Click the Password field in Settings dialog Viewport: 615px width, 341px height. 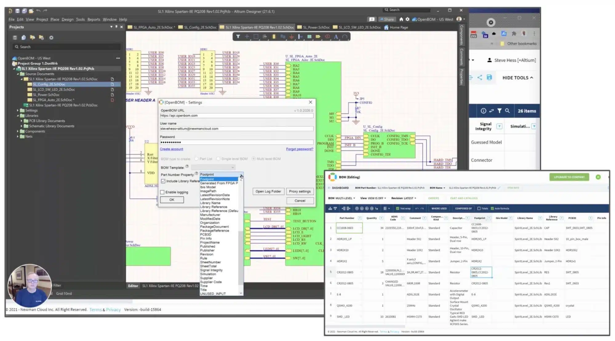click(x=237, y=142)
